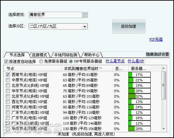Select latency text 130 毫秒 /平均 156毫秒
Viewport: 174px width, 138px height.
(82, 129)
